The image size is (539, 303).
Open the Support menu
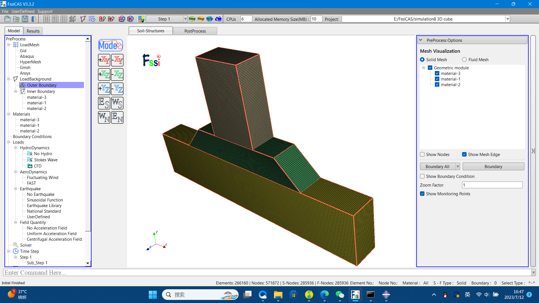pos(45,11)
